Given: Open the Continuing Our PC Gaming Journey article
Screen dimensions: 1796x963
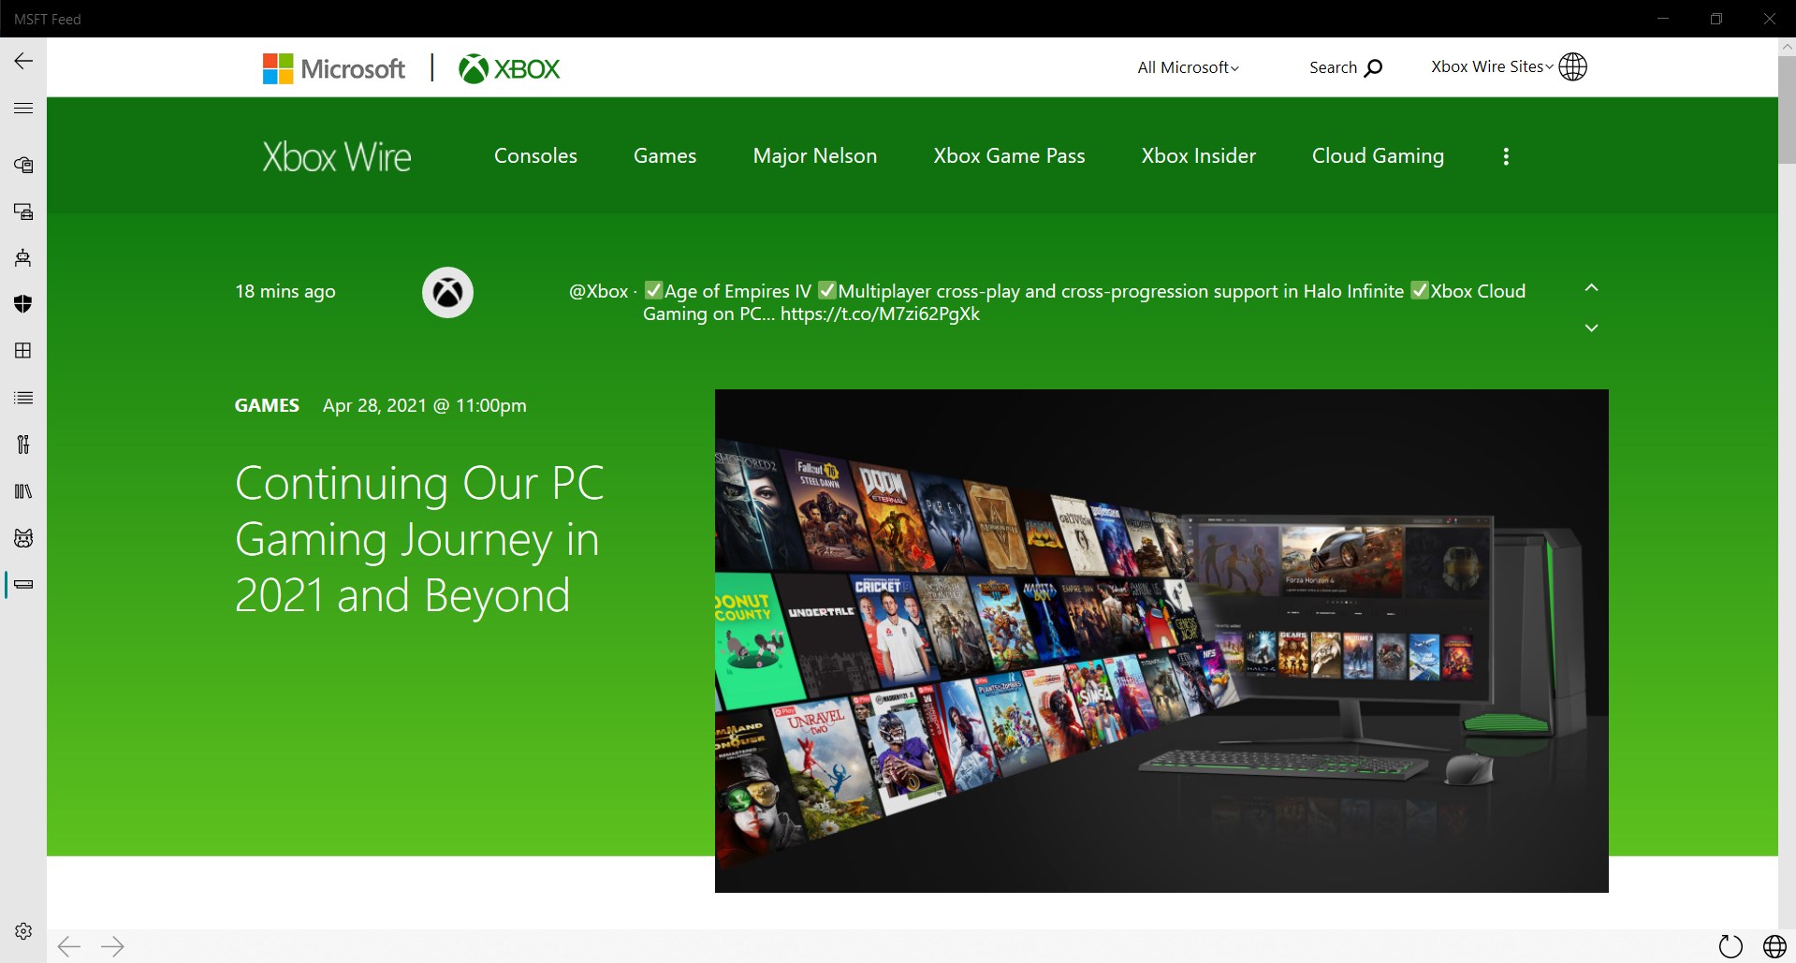Looking at the screenshot, I should pos(419,539).
